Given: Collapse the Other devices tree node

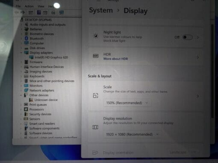Looking at the screenshot, I should (21, 95).
